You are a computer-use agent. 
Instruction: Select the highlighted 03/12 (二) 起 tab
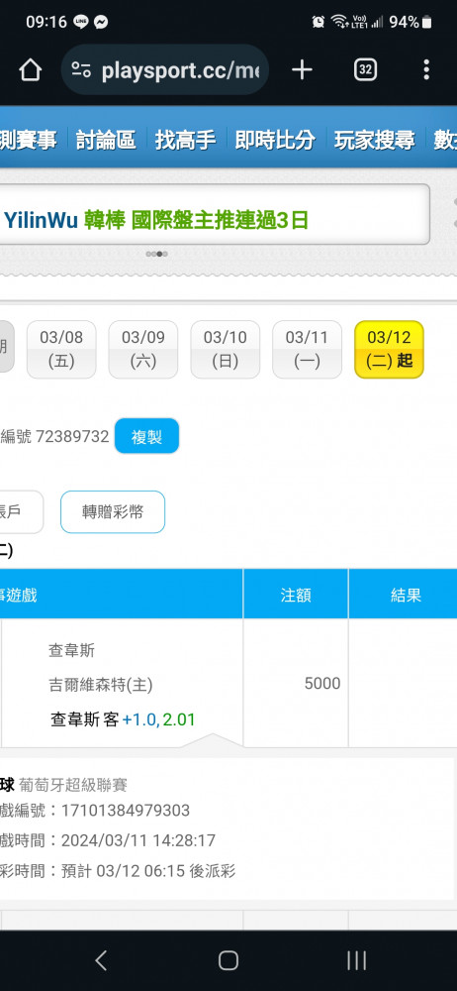[389, 350]
